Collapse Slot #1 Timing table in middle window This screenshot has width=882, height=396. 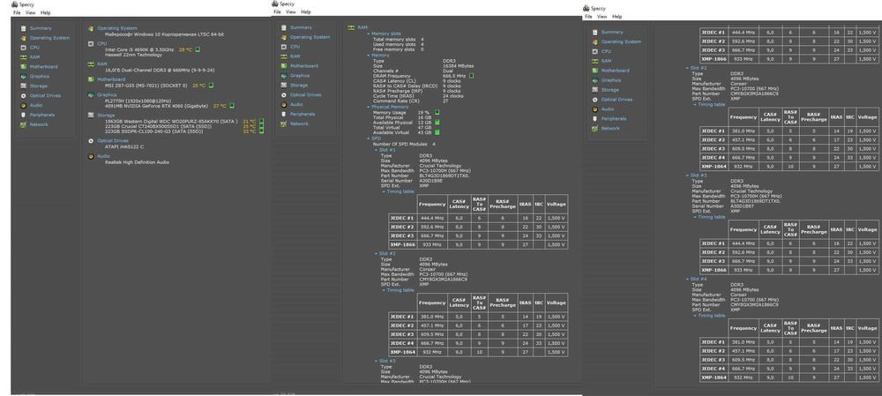point(384,191)
